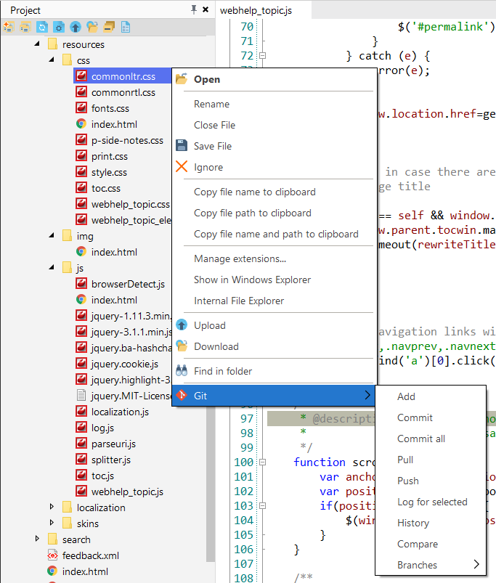Click the Download globe folder icon in menu
The image size is (496, 583).
[x=182, y=346]
